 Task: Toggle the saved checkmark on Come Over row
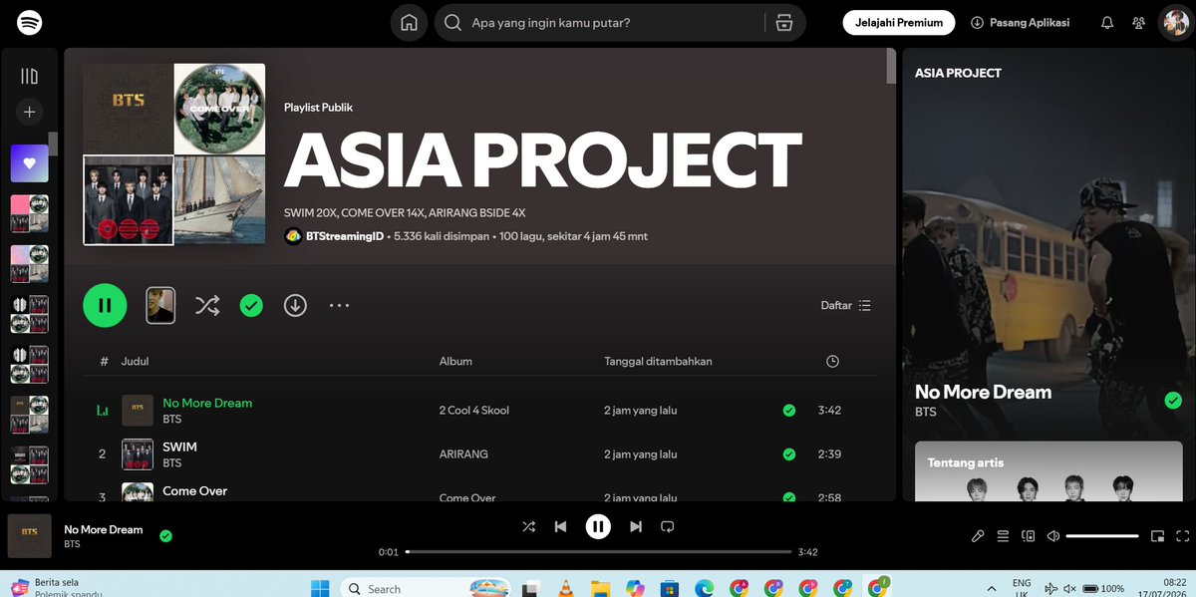coord(789,497)
